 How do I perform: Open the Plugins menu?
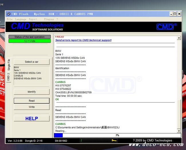pos(49,19)
